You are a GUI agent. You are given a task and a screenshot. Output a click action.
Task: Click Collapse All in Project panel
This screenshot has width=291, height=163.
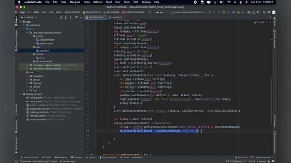(70, 17)
